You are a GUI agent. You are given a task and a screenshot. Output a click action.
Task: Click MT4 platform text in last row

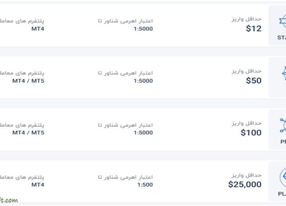point(38,185)
